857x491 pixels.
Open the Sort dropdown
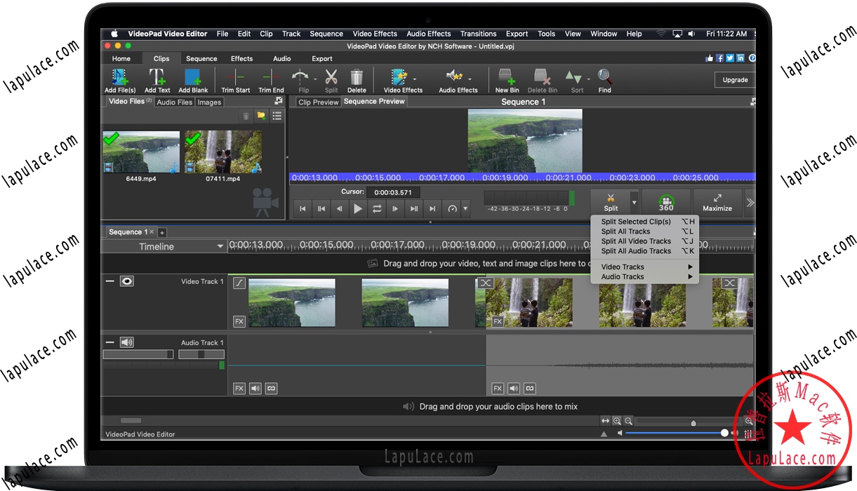576,79
